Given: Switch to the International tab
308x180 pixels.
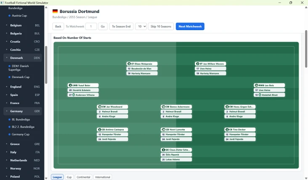Looking at the screenshot, I should [x=103, y=177].
